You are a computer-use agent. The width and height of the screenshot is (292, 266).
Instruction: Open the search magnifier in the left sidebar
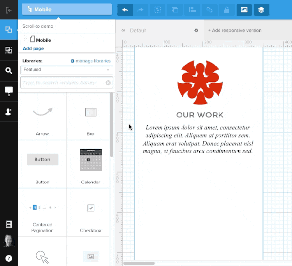point(9,70)
